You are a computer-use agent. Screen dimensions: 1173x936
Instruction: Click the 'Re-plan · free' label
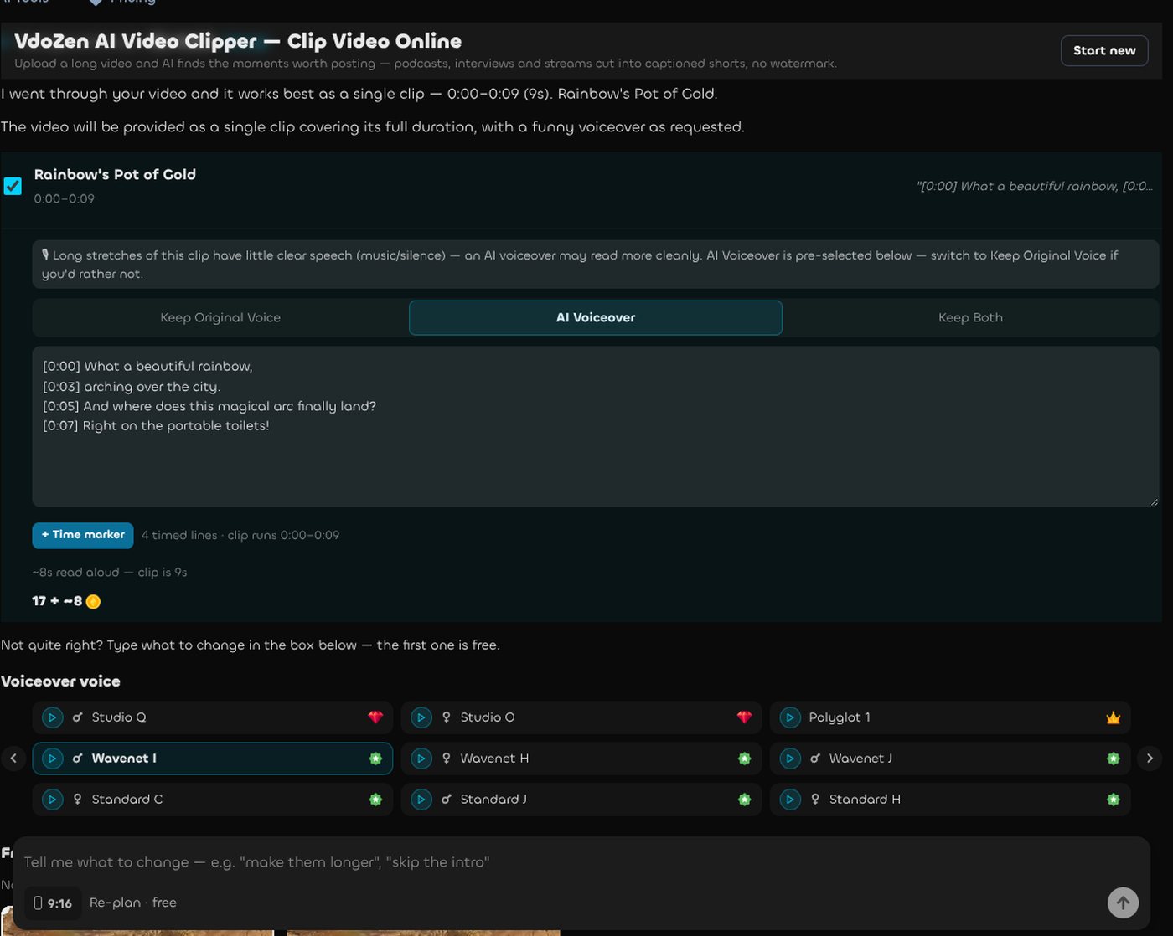[133, 903]
